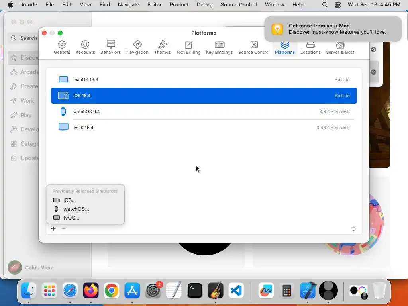Launch Google Chrome from the Dock
This screenshot has height=306, width=408.
click(112, 290)
